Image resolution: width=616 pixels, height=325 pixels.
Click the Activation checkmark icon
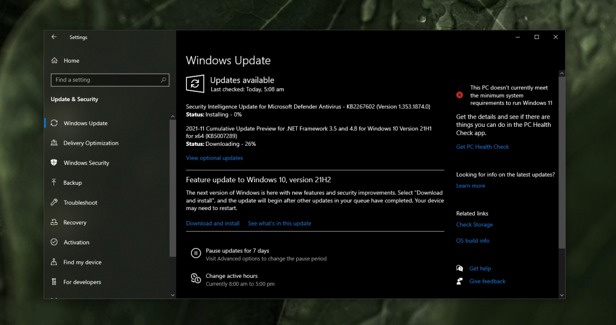point(54,242)
